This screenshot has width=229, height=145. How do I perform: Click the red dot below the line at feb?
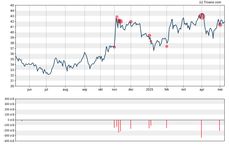click(x=167, y=46)
